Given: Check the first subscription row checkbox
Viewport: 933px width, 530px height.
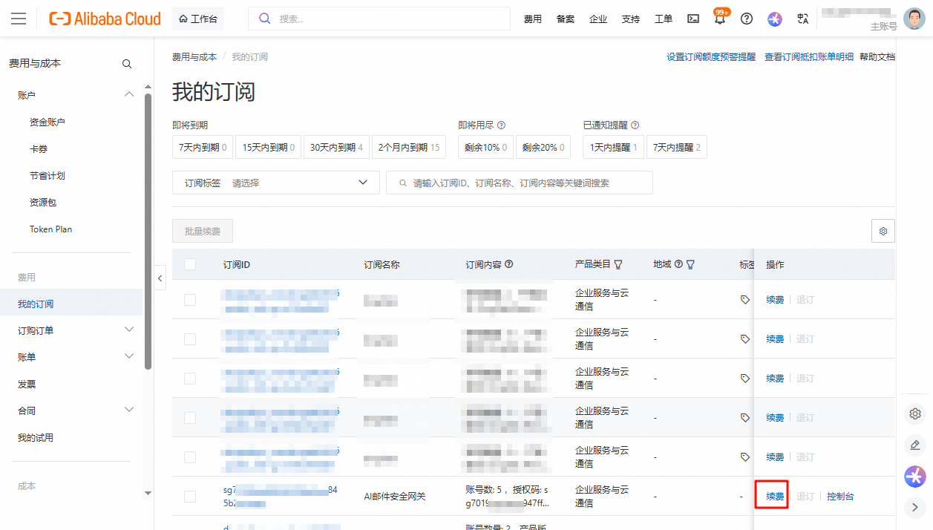Looking at the screenshot, I should click(x=190, y=300).
